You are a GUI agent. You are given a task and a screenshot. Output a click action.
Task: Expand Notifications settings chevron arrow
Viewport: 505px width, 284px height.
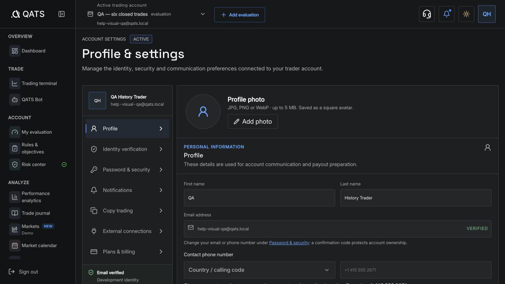tap(161, 190)
